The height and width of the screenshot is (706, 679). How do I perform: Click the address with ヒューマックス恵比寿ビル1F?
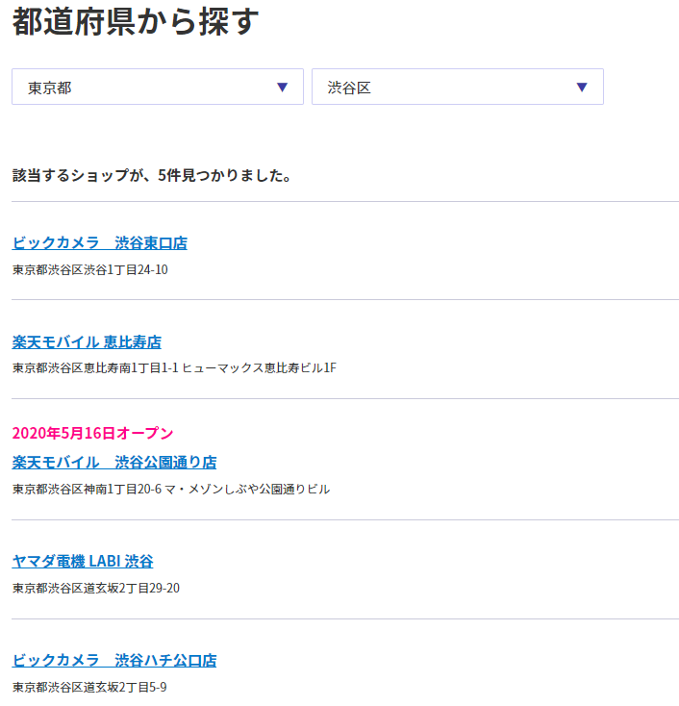pos(174,367)
